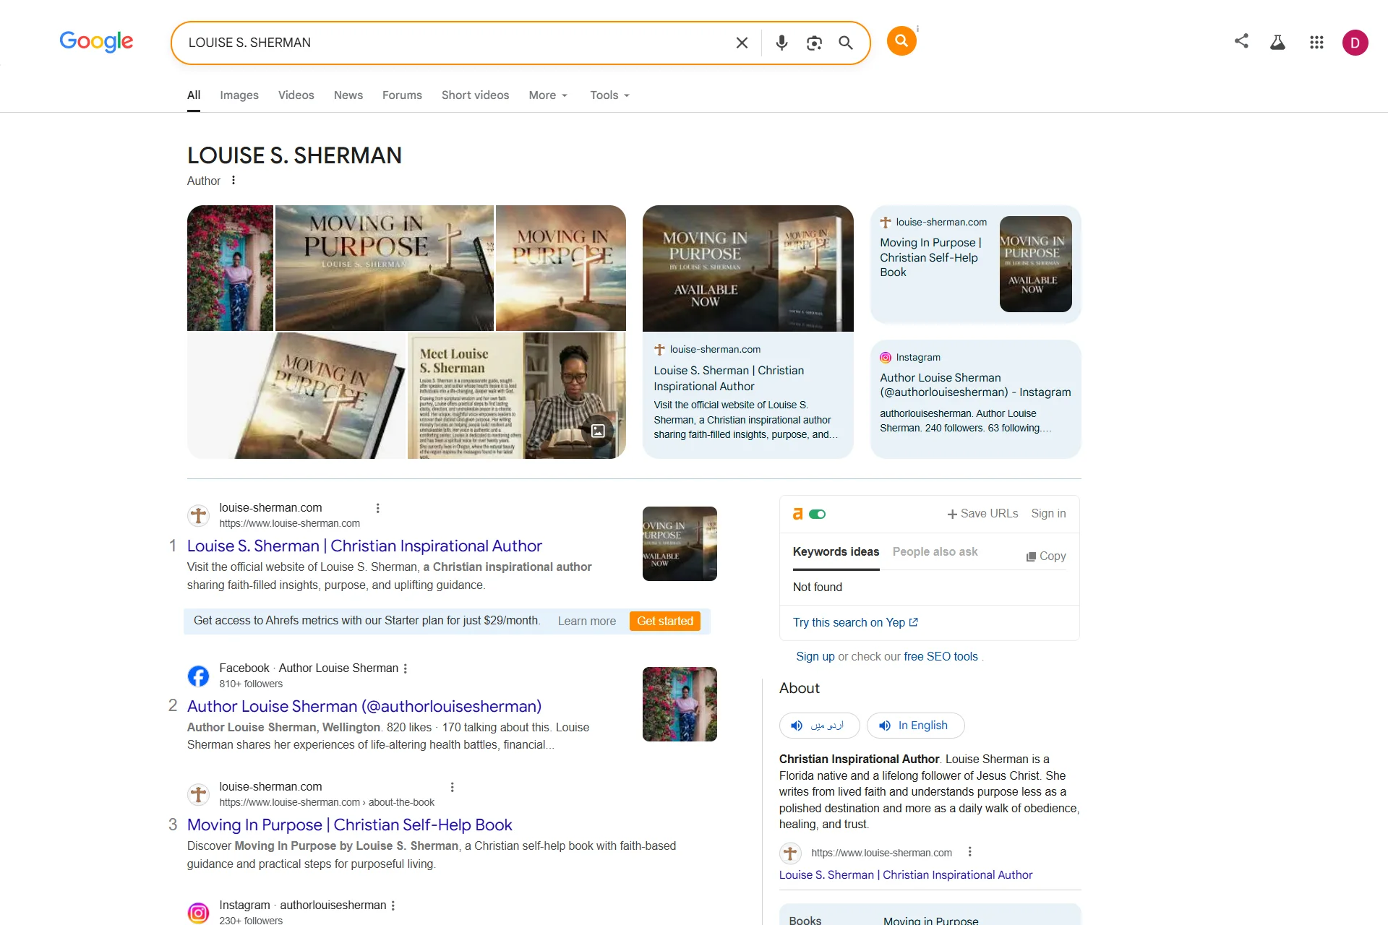Screen dimensions: 1388x925
Task: Open Author Louise Sherman Facebook result
Action: pyautogui.click(x=364, y=707)
